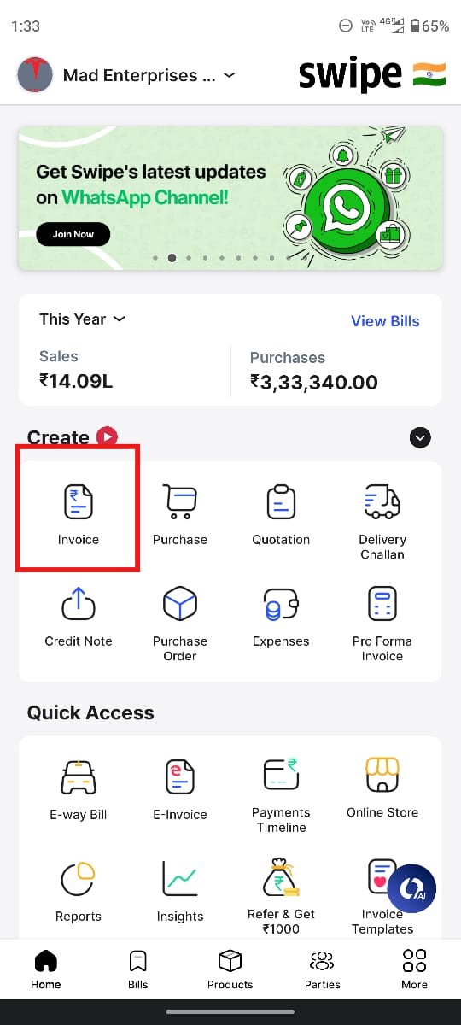Collapse the Create section with chevron
This screenshot has width=461, height=1025.
click(420, 438)
